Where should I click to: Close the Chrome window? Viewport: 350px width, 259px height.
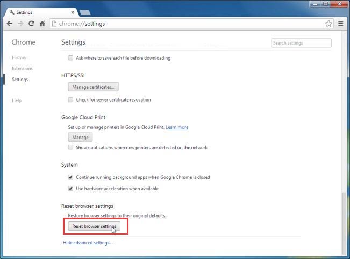coord(339,4)
